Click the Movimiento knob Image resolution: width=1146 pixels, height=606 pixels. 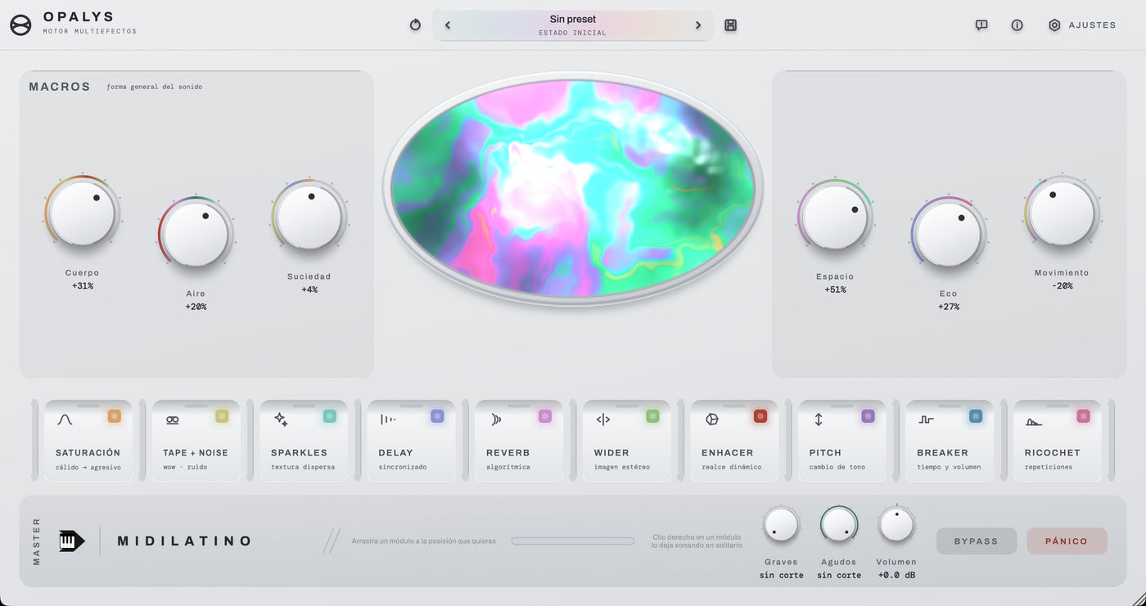coord(1062,213)
